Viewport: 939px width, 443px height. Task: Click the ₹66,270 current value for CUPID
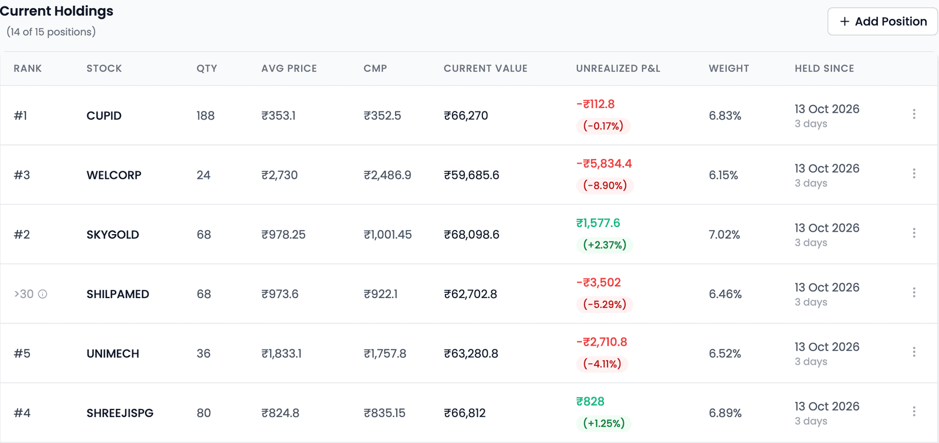click(x=466, y=116)
